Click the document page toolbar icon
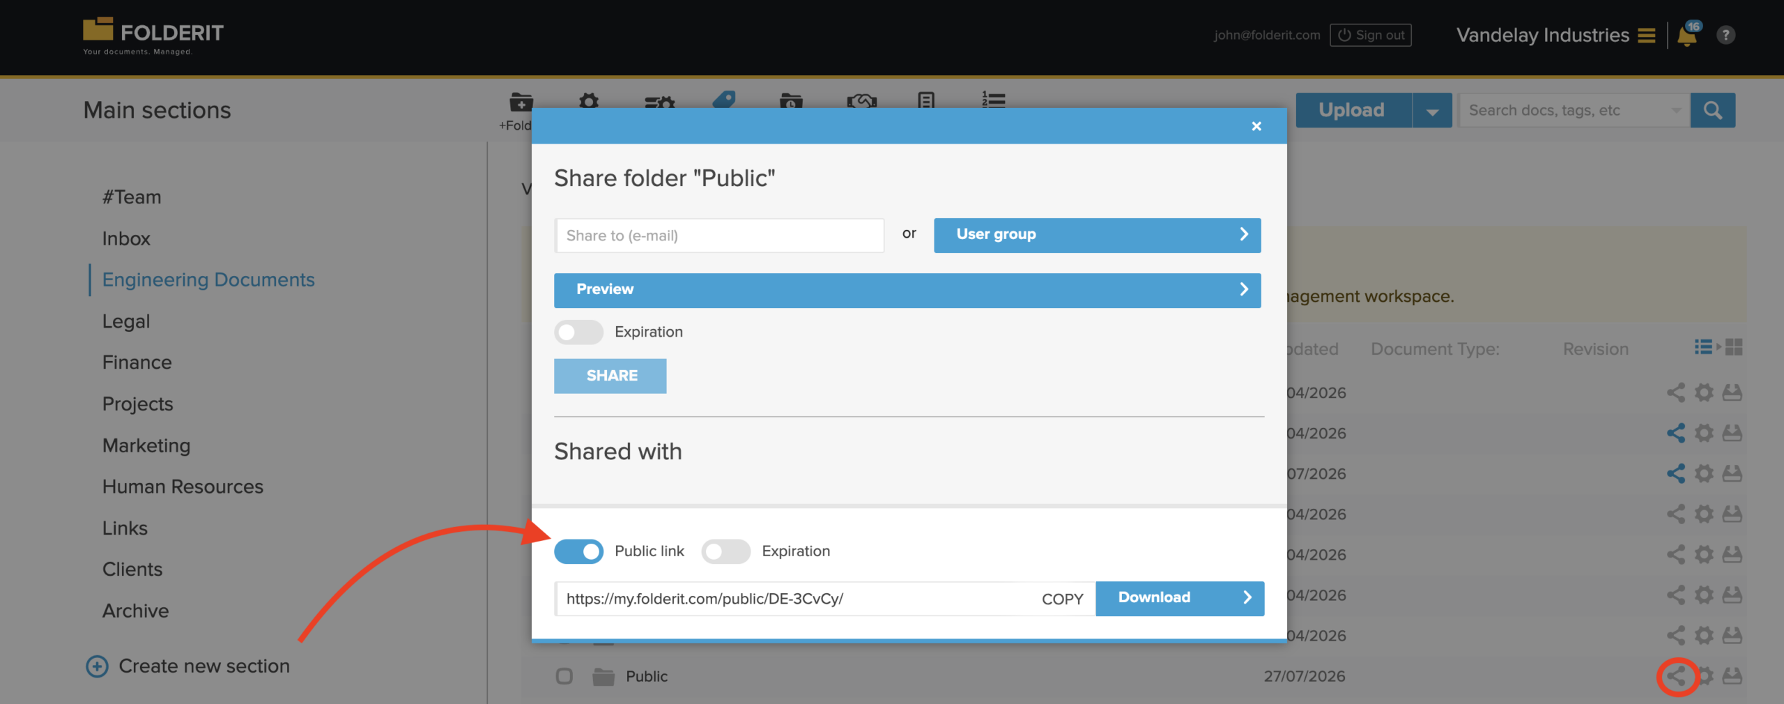This screenshot has height=704, width=1784. pyautogui.click(x=926, y=101)
